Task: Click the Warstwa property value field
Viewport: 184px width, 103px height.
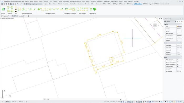Action: click(x=179, y=29)
